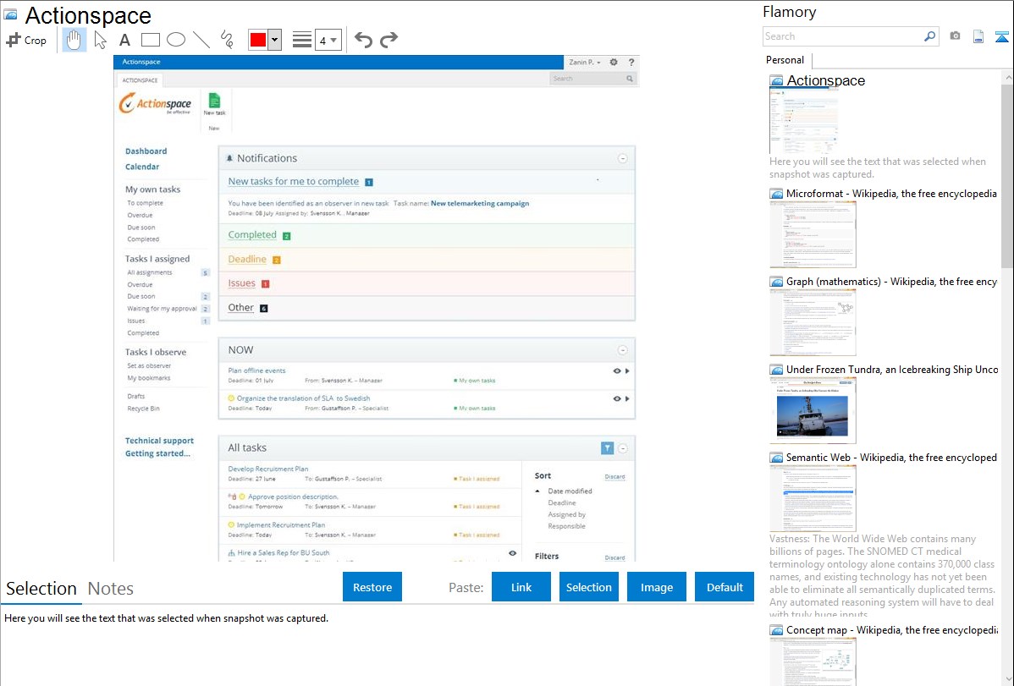The width and height of the screenshot is (1014, 686).
Task: Open the line width 4 dropdown
Action: coord(328,40)
